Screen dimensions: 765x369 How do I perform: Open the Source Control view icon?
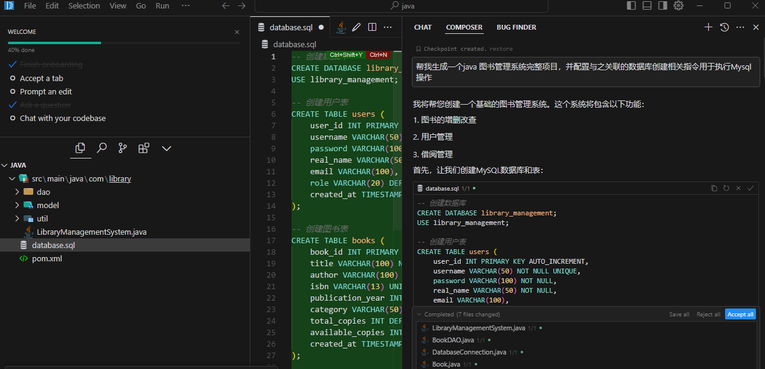pos(123,148)
